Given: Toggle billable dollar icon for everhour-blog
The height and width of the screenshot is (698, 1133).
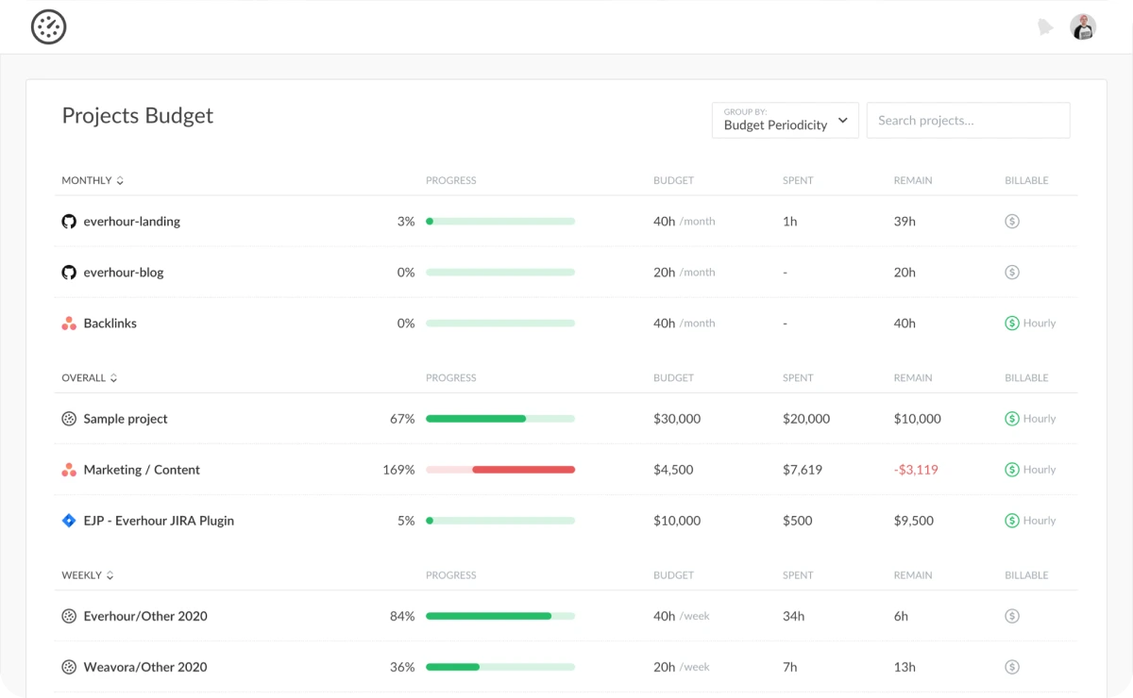Looking at the screenshot, I should click(x=1012, y=273).
